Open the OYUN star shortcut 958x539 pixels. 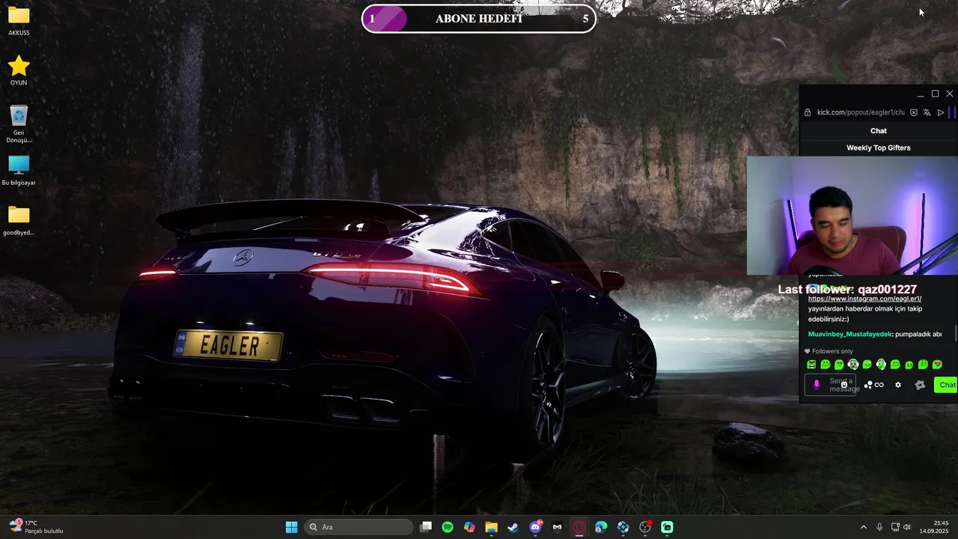(x=19, y=70)
